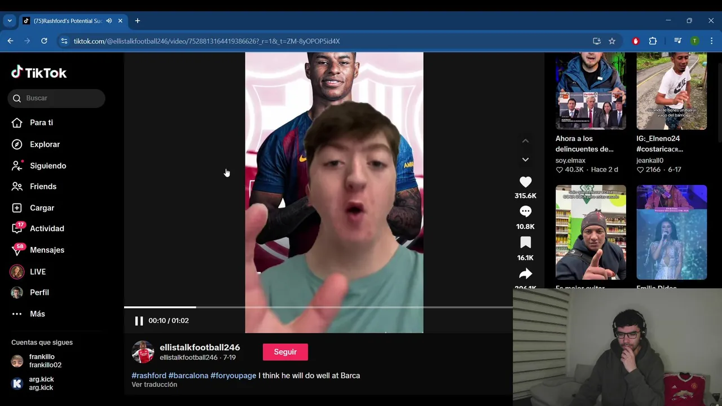
Task: Open the comments bubble icon
Action: pos(525,211)
